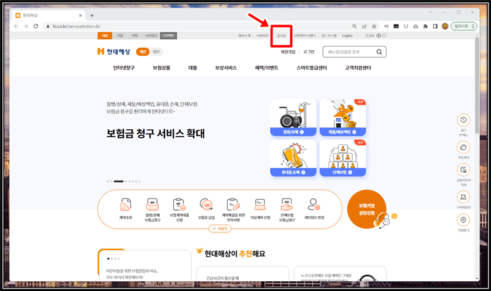Click the browser reload button
The image size is (491, 291).
click(x=36, y=26)
